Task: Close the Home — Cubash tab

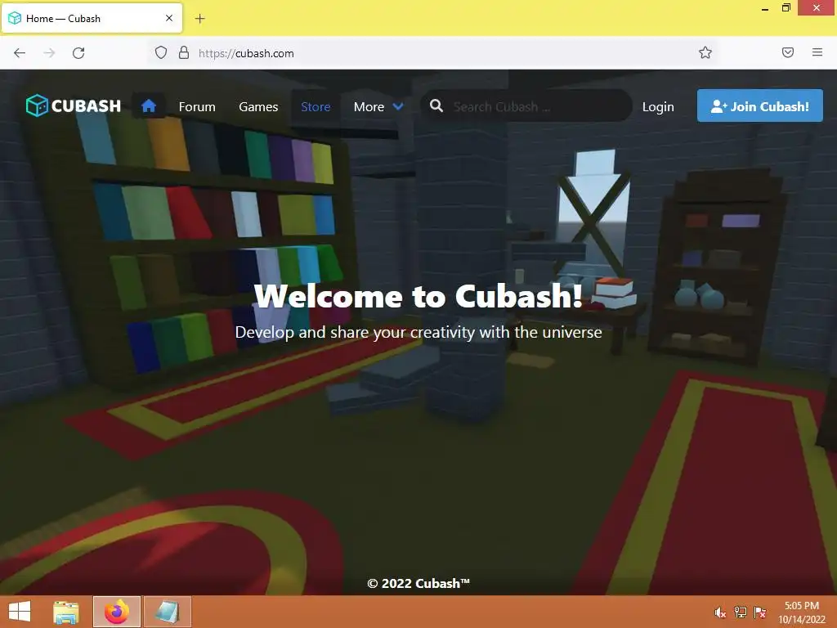Action: click(168, 18)
